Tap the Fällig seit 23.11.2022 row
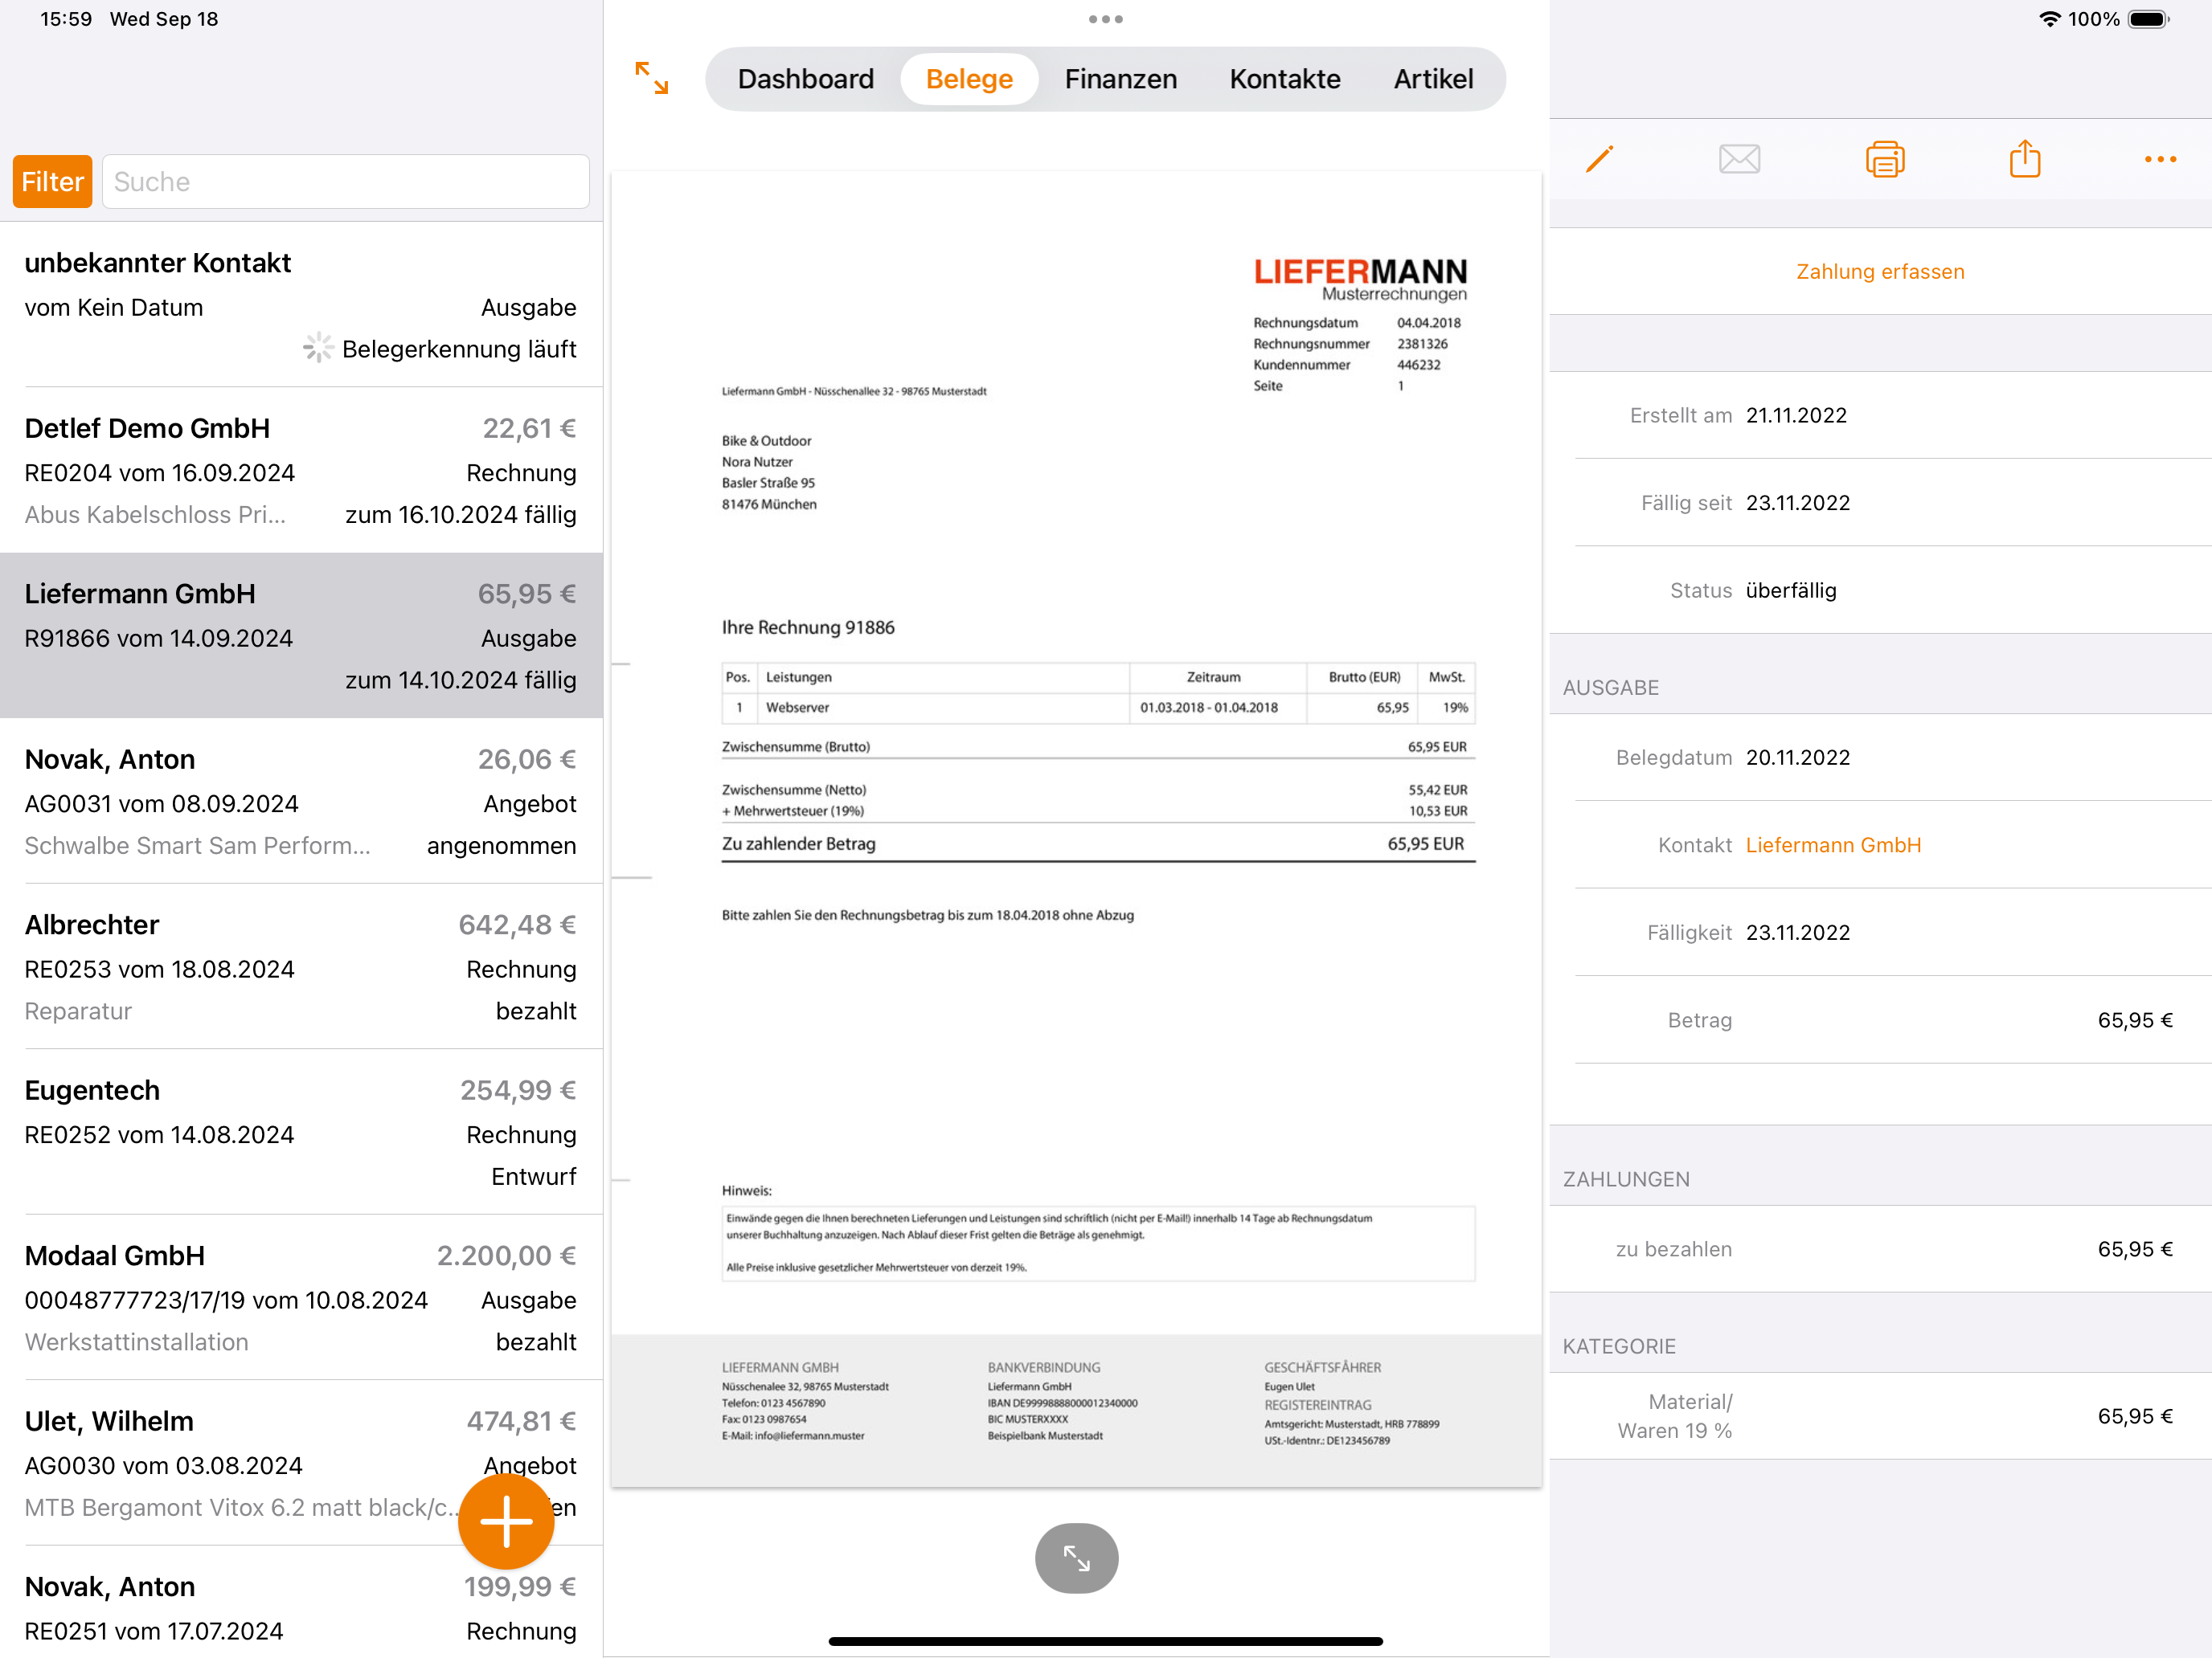This screenshot has height=1658, width=2212. [x=1880, y=502]
